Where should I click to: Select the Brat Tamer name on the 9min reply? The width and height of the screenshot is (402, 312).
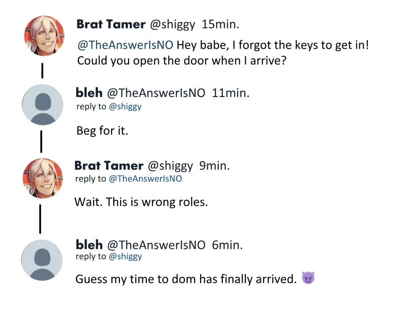109,166
